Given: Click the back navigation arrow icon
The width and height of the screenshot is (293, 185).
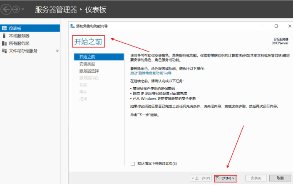Looking at the screenshot, I should click(6, 9).
